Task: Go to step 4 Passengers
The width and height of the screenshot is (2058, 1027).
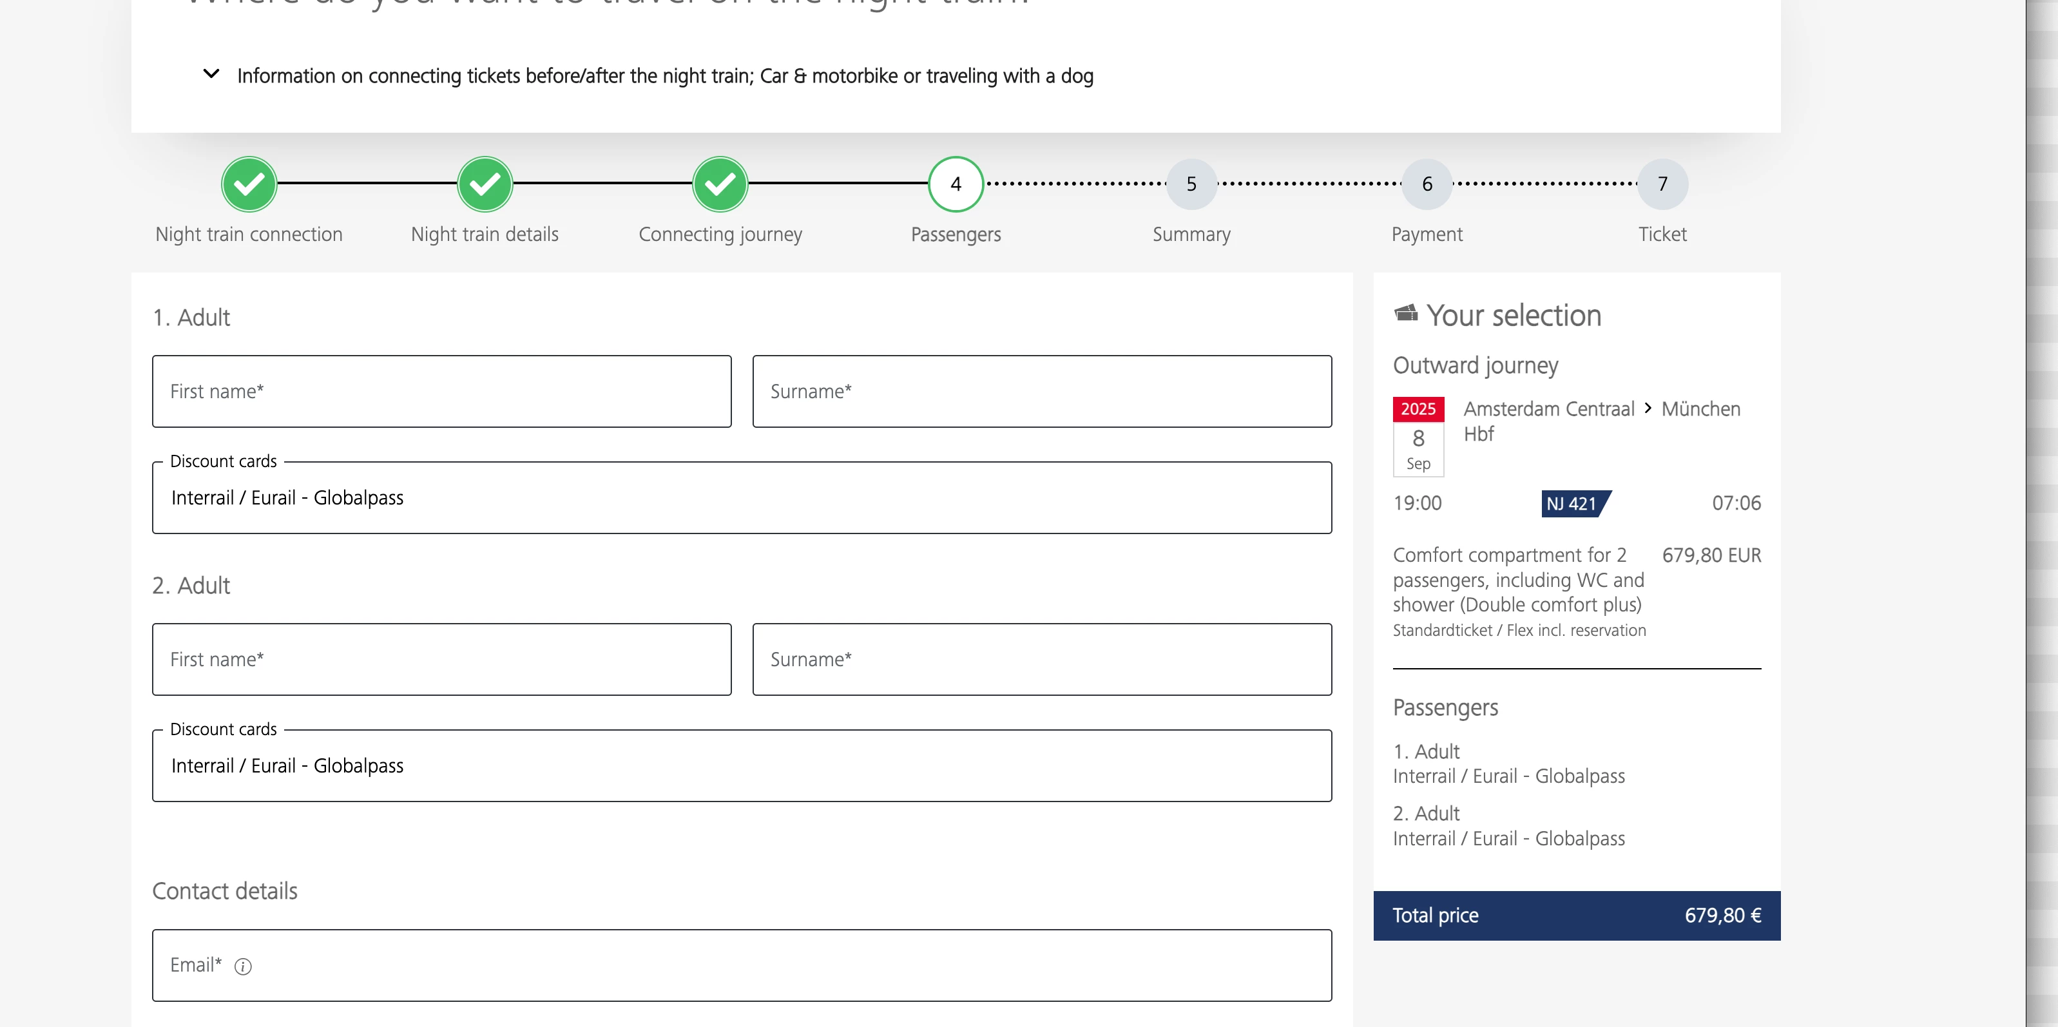Action: 956,184
